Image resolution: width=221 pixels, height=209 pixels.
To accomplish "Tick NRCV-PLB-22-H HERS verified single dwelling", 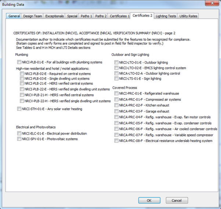I will click(x=22, y=101).
